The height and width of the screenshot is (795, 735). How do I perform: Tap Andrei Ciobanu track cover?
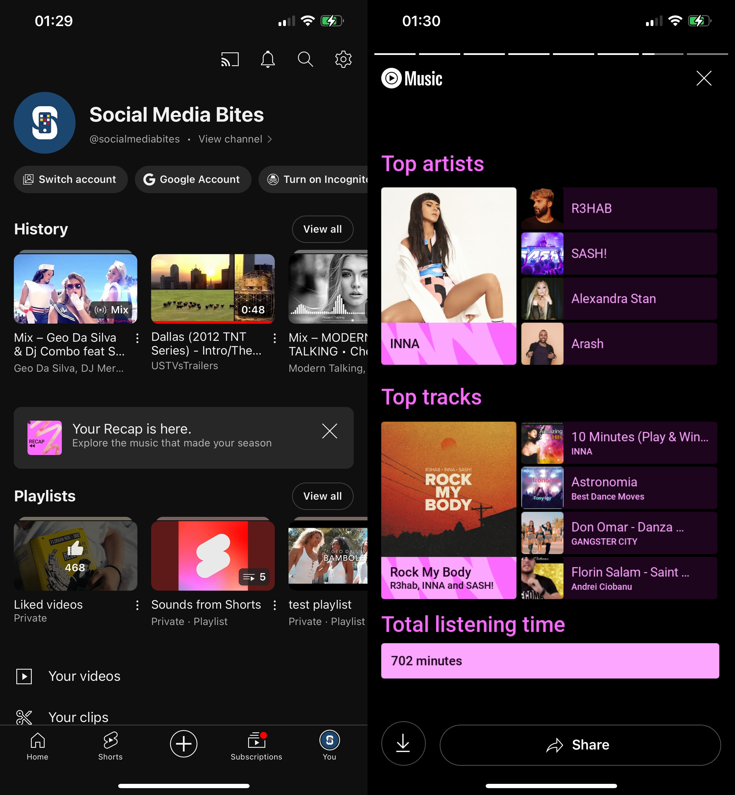pos(542,578)
